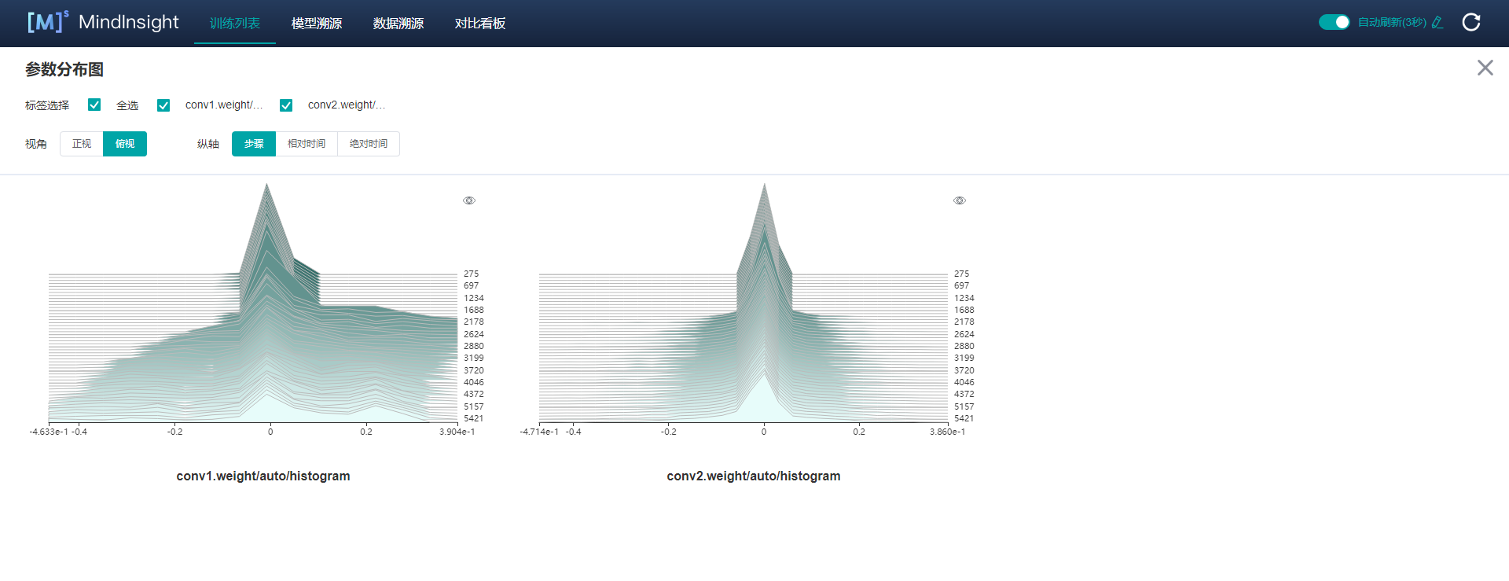
Task: Set vertical axis to 绝对时间
Action: pos(369,144)
